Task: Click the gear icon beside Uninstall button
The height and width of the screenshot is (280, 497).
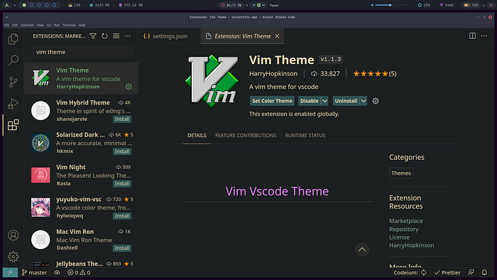Action: tap(376, 101)
